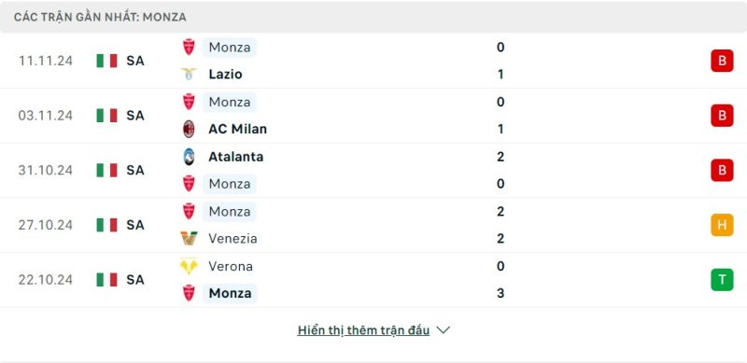Click the orange H result badge
This screenshot has width=747, height=363.
point(722,225)
